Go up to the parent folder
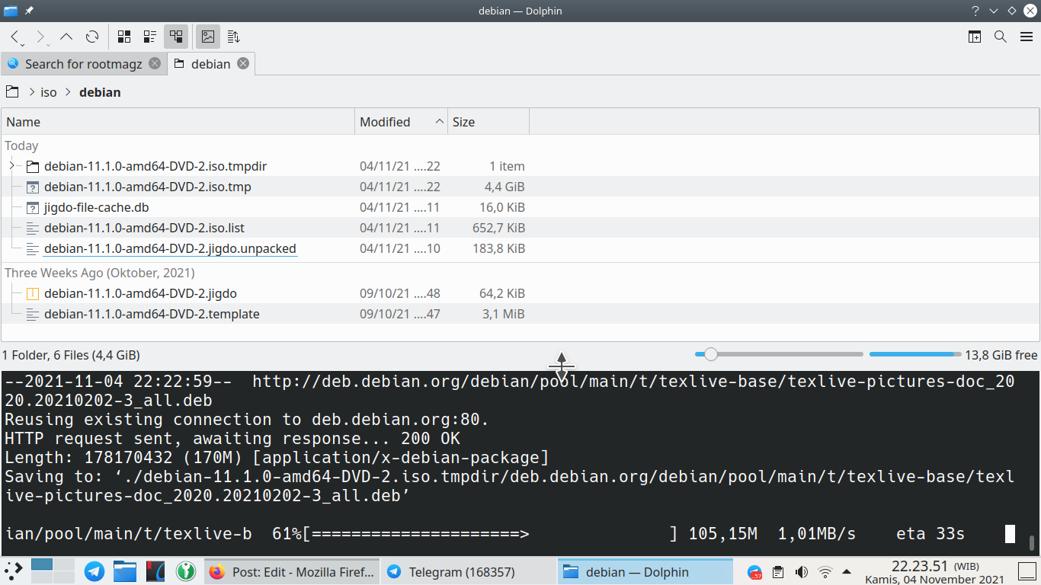This screenshot has width=1041, height=585. tap(66, 36)
